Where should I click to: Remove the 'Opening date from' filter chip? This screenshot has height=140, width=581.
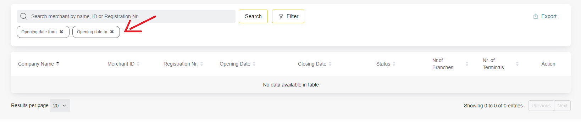61,32
